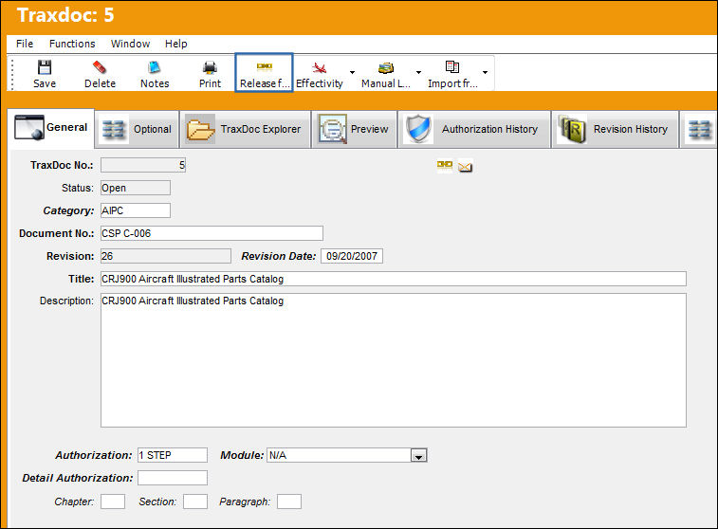The image size is (718, 529).
Task: Click the Revision Date field
Action: [x=352, y=256]
